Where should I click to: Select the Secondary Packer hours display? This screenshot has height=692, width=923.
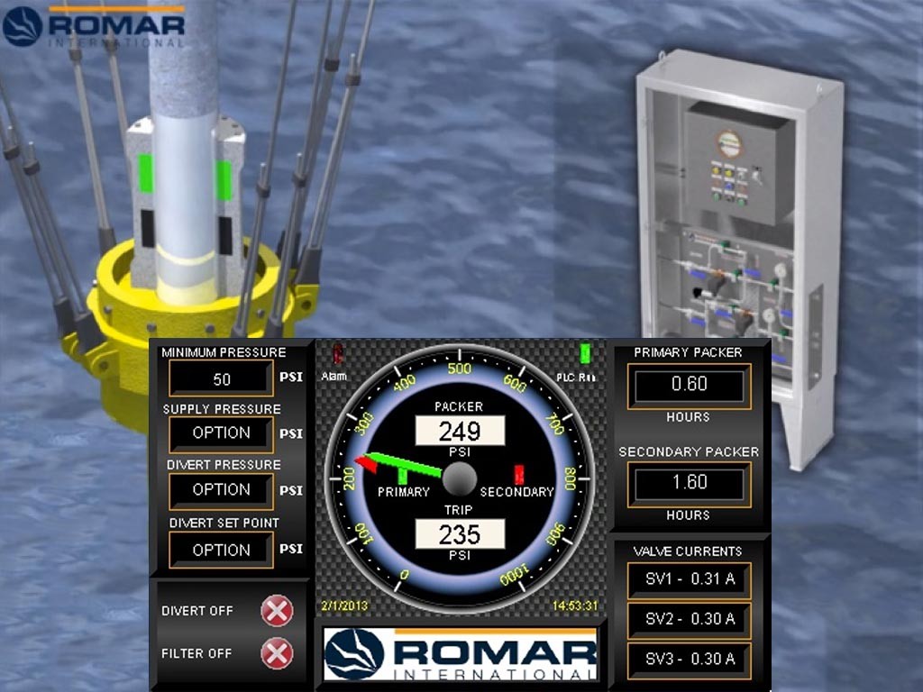pos(690,483)
